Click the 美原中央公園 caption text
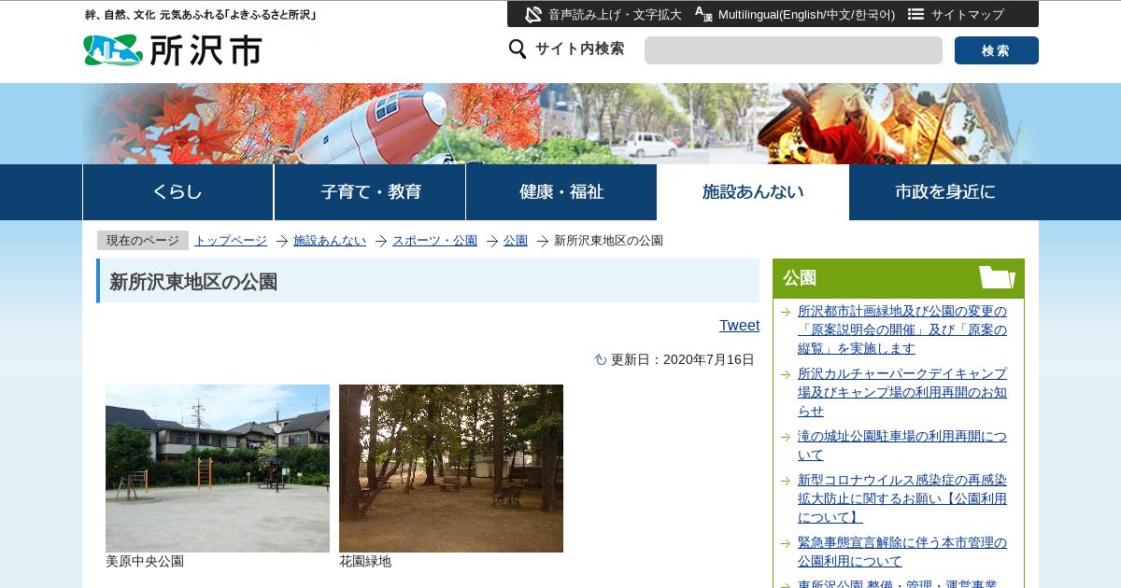The image size is (1121, 588). 145,561
